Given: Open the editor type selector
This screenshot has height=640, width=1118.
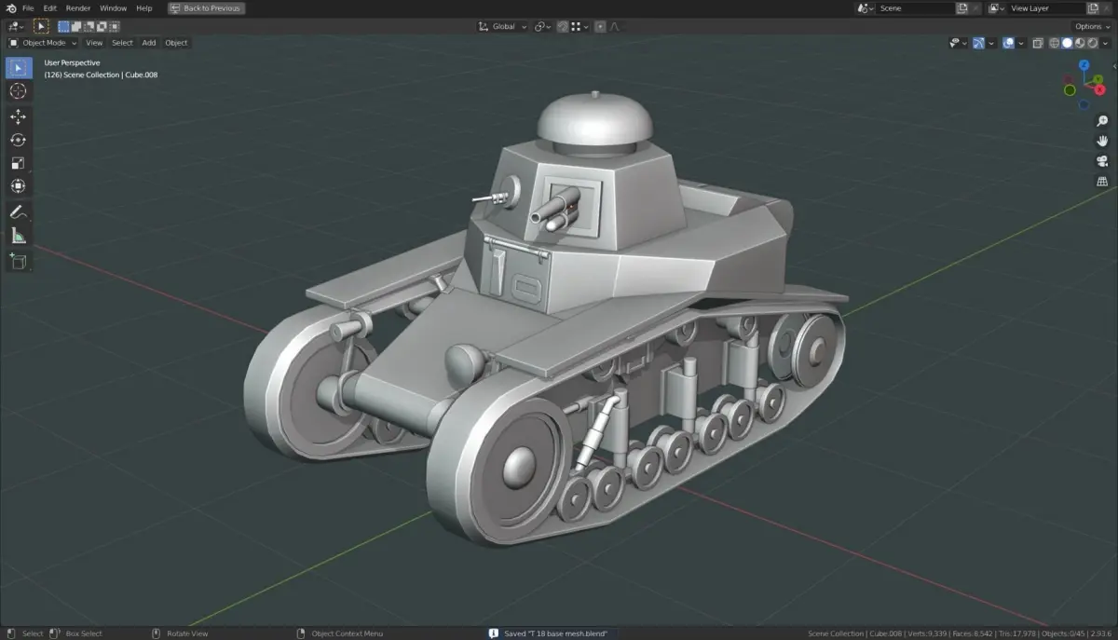Looking at the screenshot, I should (x=16, y=26).
